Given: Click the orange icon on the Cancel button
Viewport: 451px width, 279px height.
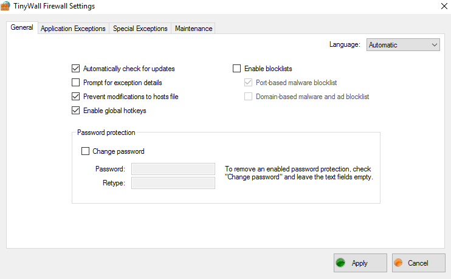Looking at the screenshot, I should click(x=398, y=263).
